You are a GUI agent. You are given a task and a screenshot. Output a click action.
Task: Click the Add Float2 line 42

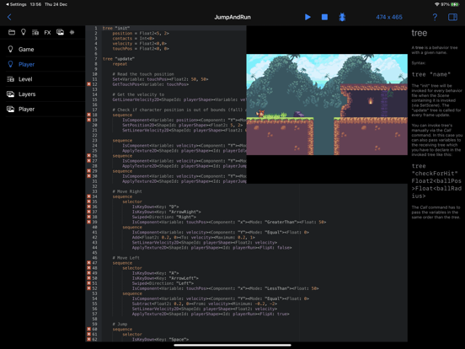[194, 238]
